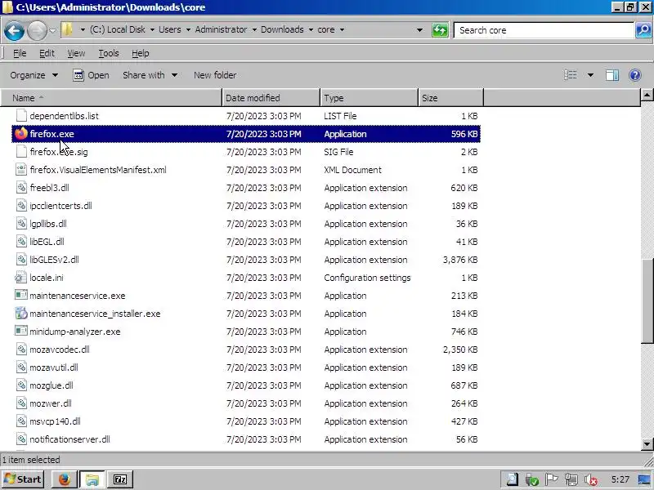Click the Back navigation arrow
Screen dimensions: 654x490
pyautogui.click(x=14, y=31)
